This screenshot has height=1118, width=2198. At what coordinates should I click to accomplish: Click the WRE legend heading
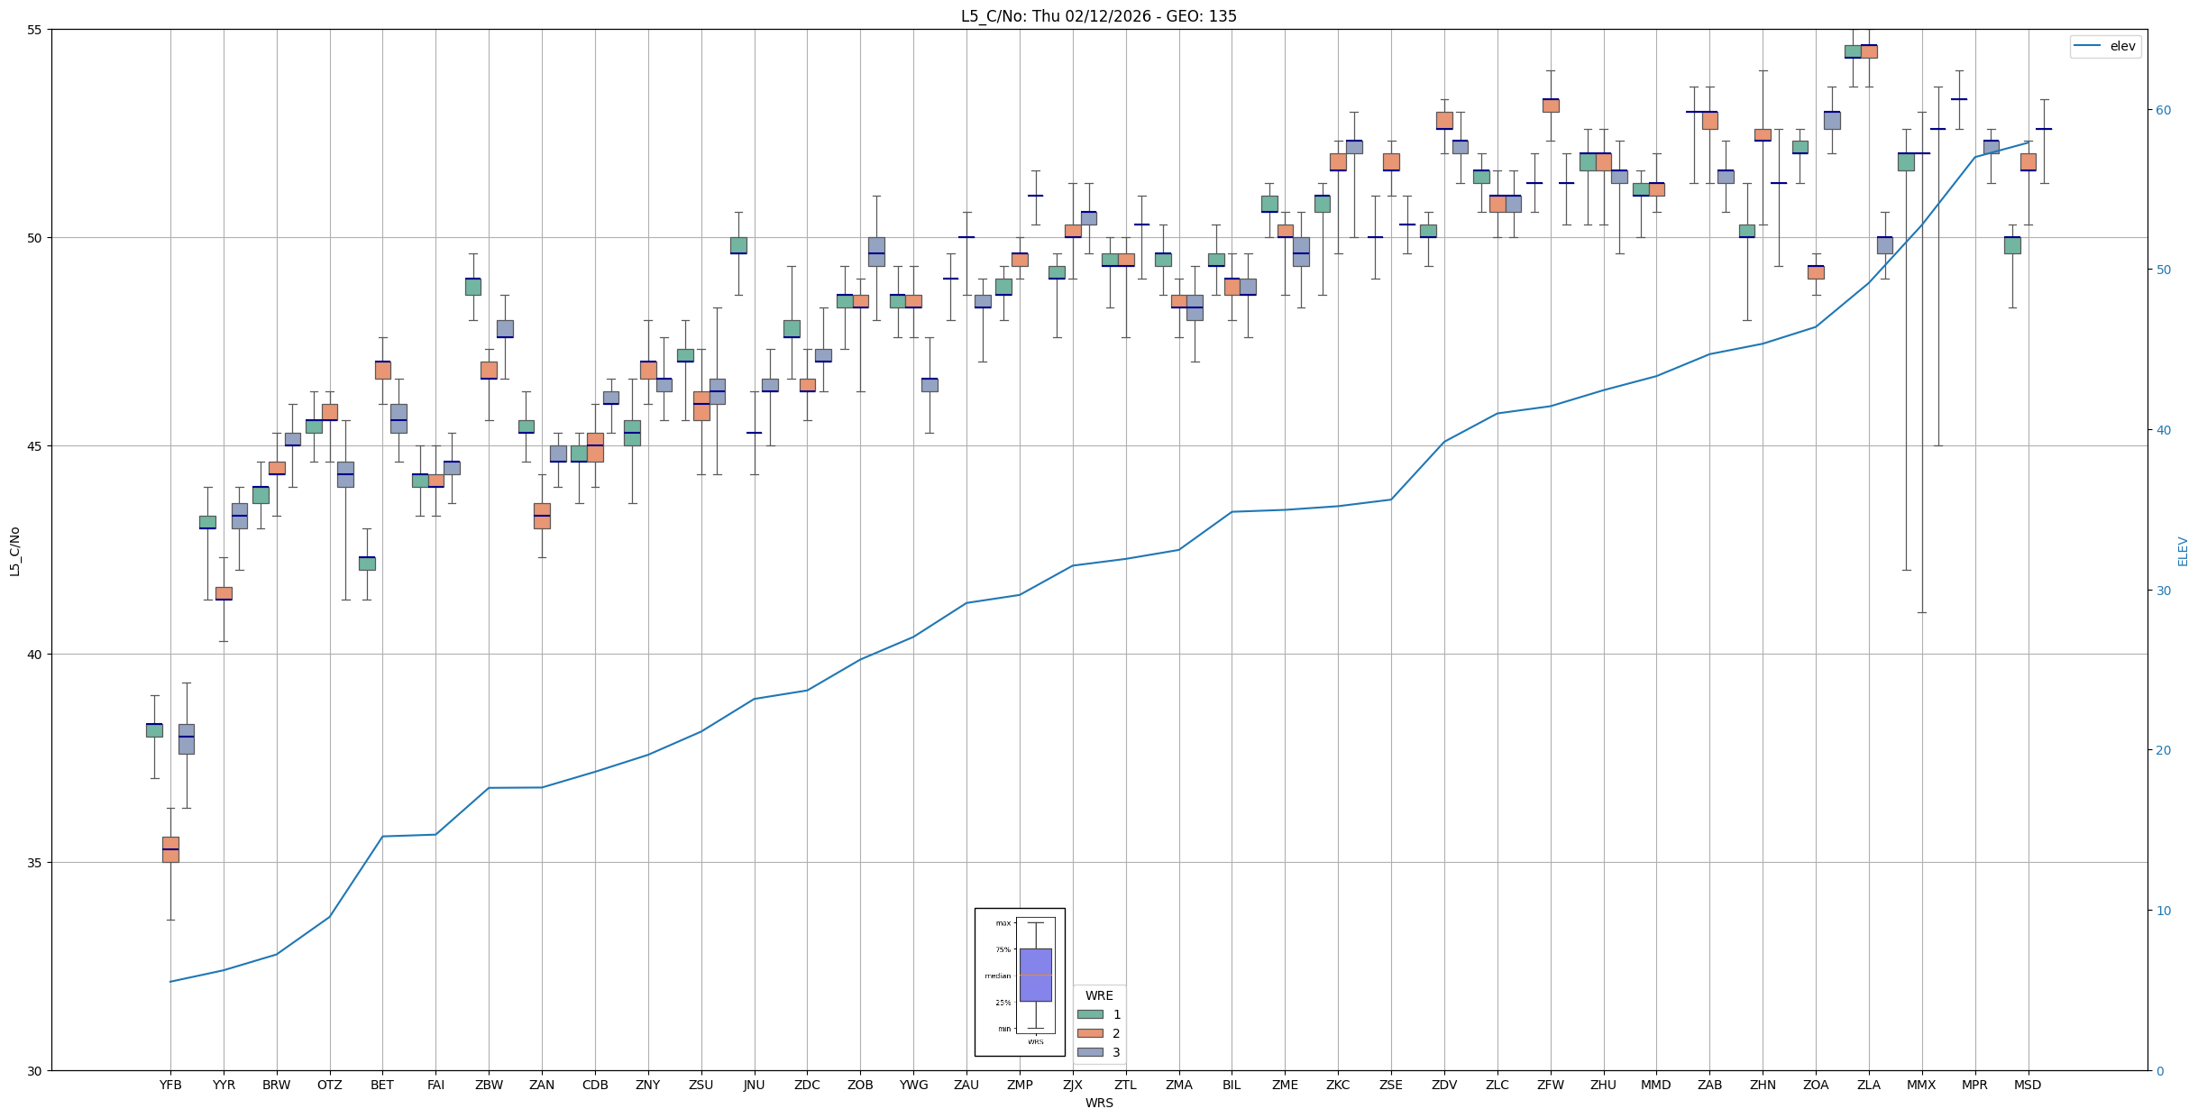[1099, 995]
